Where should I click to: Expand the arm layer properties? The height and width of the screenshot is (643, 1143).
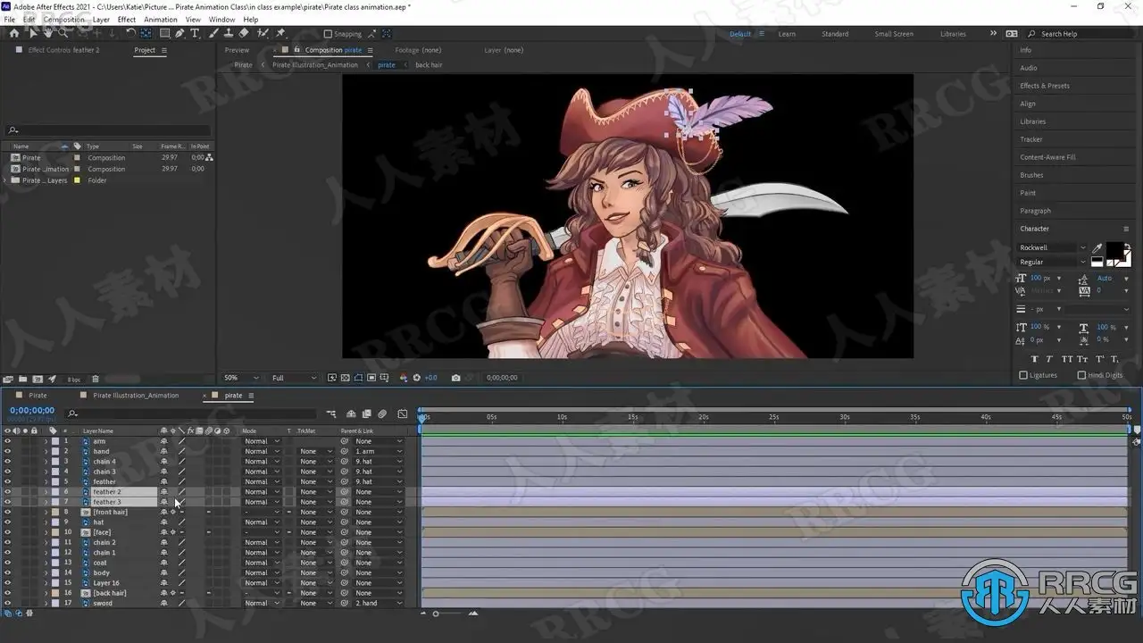(46, 441)
